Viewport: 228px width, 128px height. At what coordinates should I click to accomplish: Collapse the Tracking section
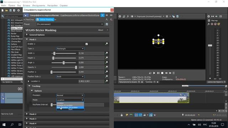coord(29,86)
